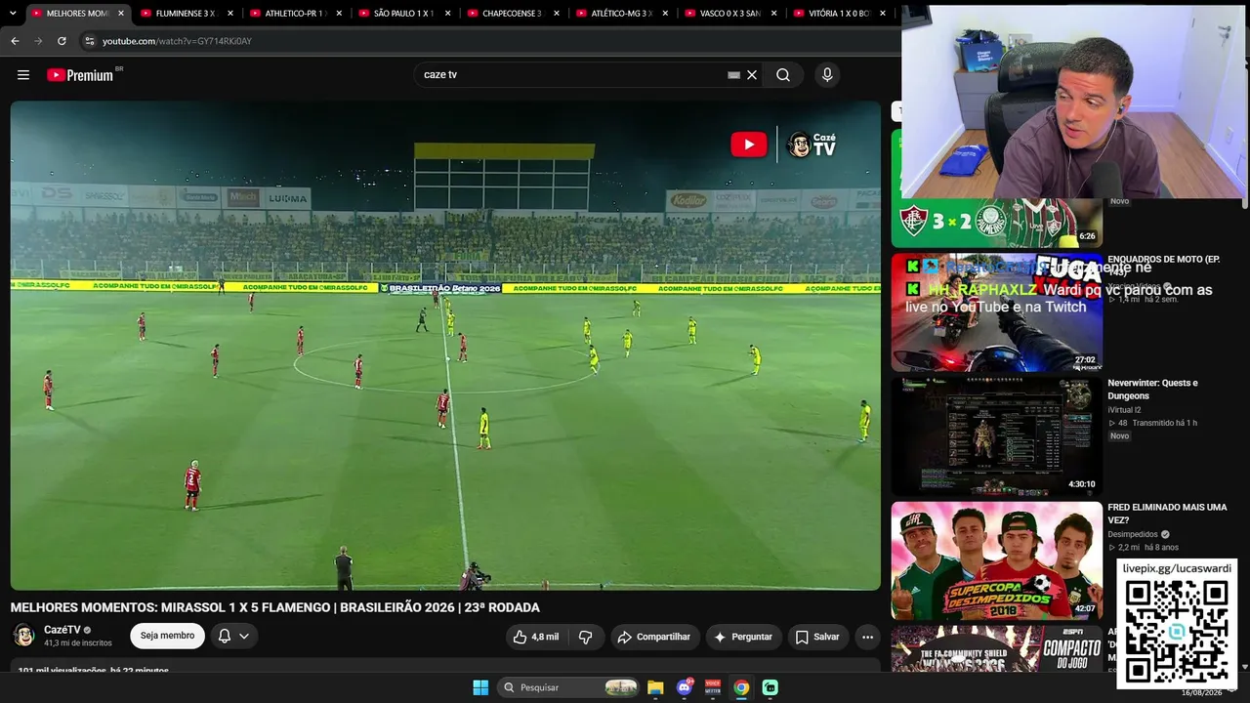This screenshot has width=1250, height=703.
Task: Close the SÃO PAULO 1 X 1 tab
Action: 448,14
